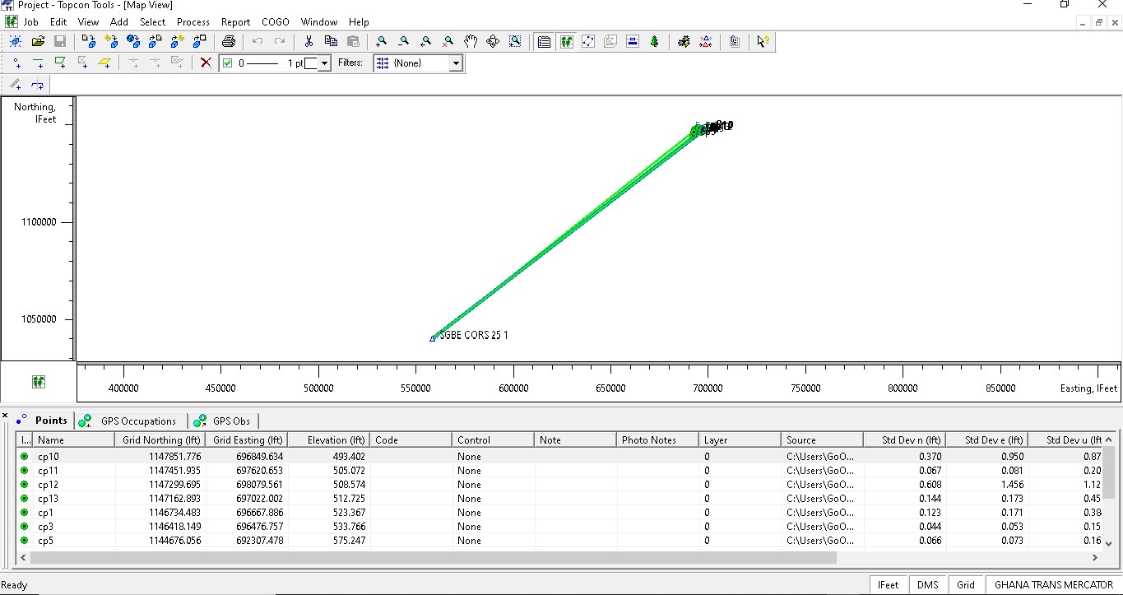
Task: Select the cp12 point row
Action: [559, 485]
